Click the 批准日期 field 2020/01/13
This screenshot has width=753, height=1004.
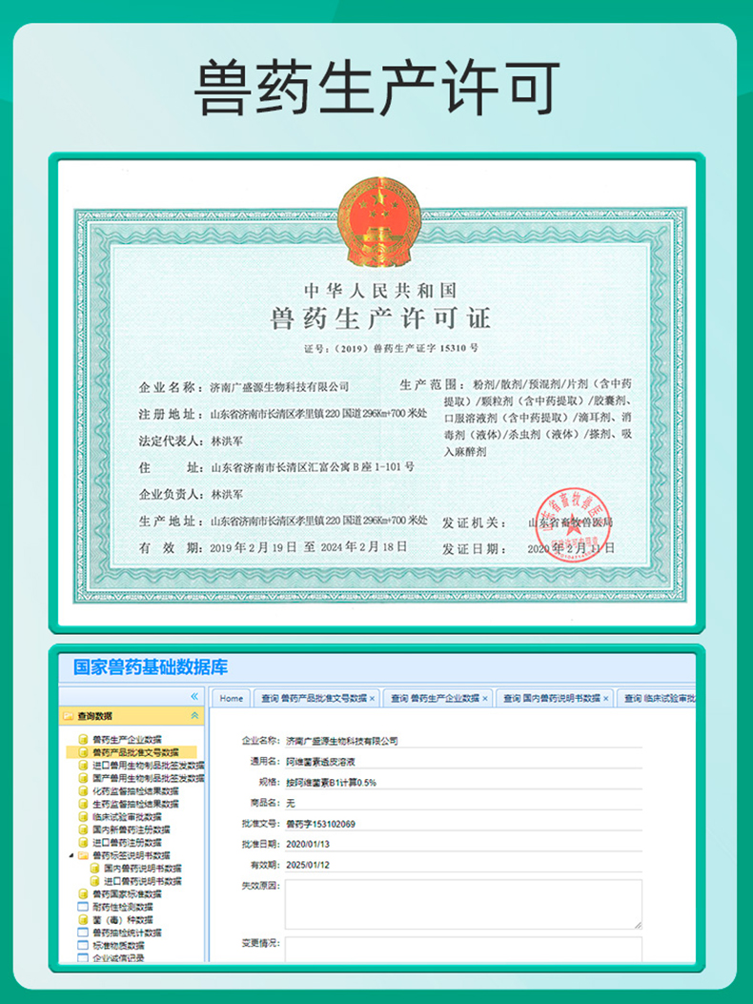(x=463, y=844)
